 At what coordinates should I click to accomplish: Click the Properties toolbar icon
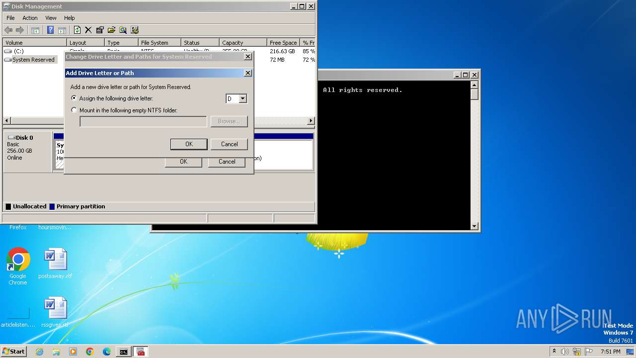(100, 30)
